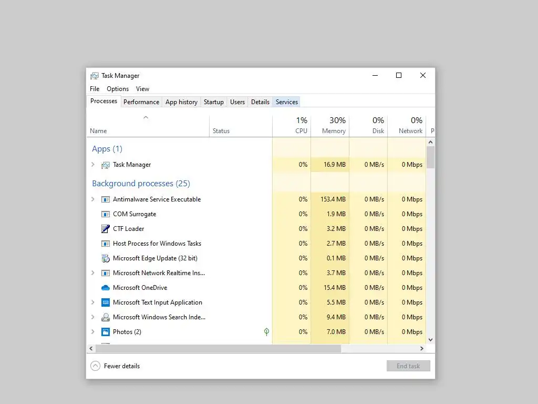Click the Apps (1) group heading
Viewport: 538px width, 404px height.
point(107,149)
